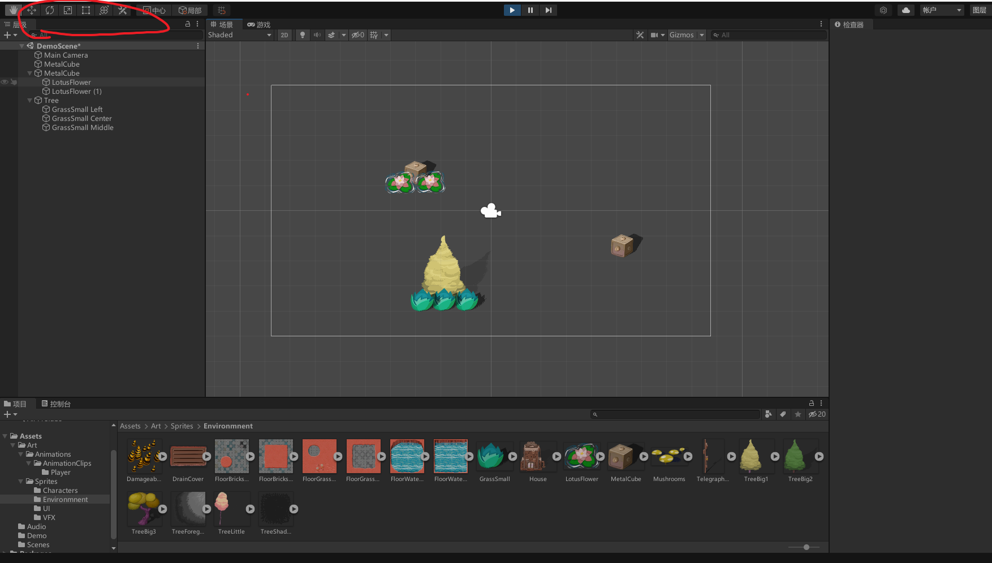Toggle scene grid visibility

(374, 35)
